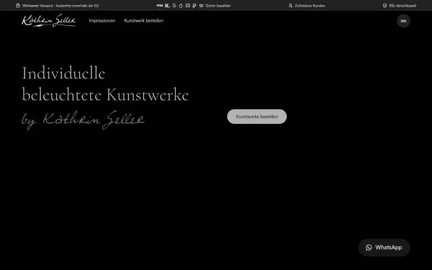Click the 'Zufriedene Kunden' text
432x270 pixels.
click(x=310, y=6)
